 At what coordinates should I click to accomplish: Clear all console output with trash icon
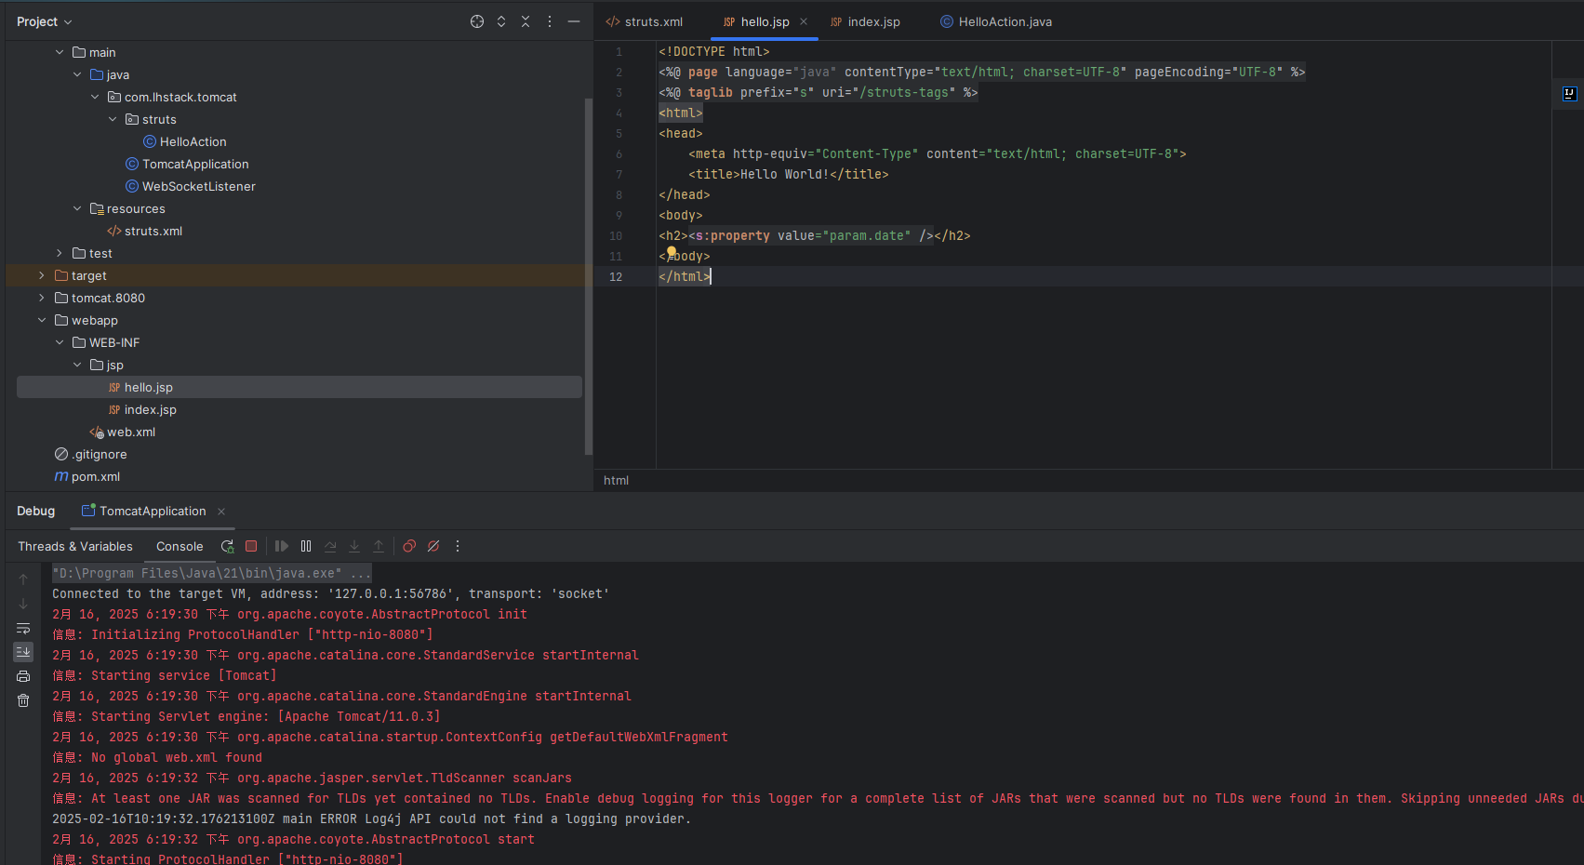click(x=23, y=700)
